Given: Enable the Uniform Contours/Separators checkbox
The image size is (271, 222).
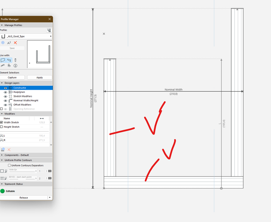Looking at the screenshot, I should [x=9, y=165].
